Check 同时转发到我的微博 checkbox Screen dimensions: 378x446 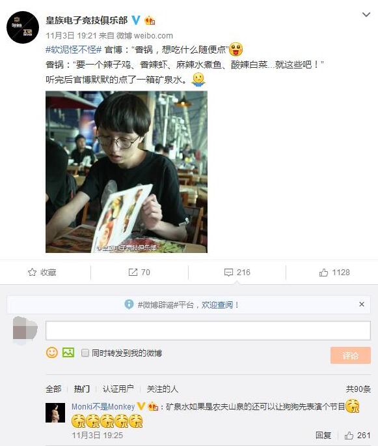85,353
